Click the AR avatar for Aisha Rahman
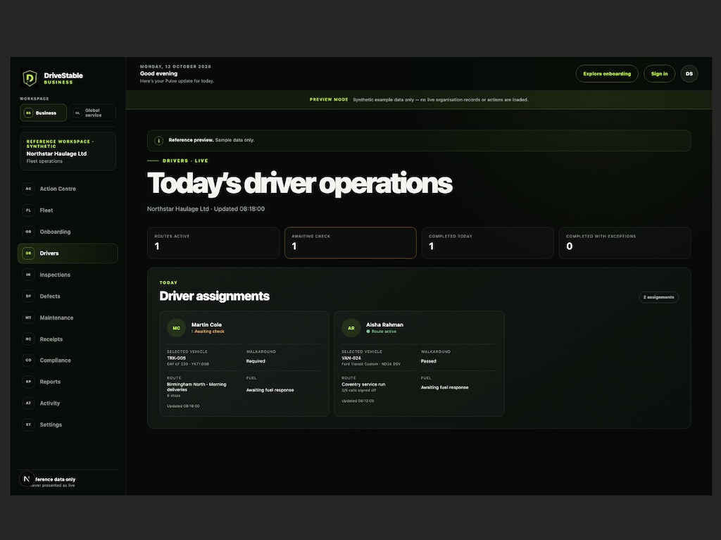The width and height of the screenshot is (721, 540). pyautogui.click(x=351, y=328)
